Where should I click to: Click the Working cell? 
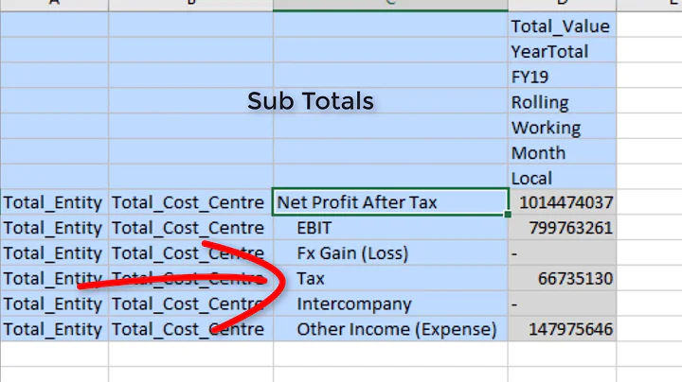point(562,126)
